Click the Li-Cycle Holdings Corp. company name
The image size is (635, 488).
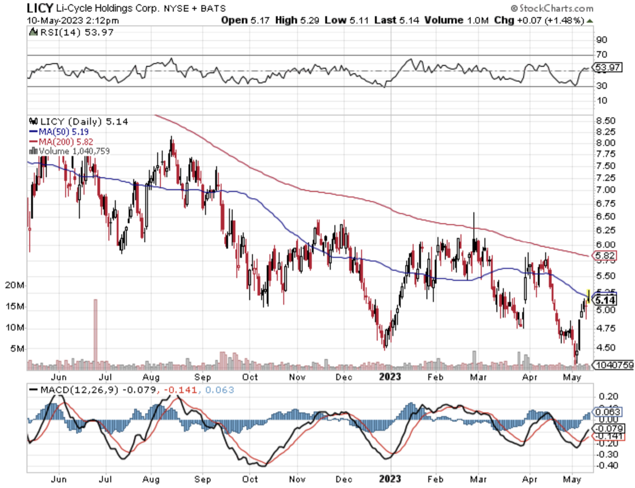coord(107,8)
